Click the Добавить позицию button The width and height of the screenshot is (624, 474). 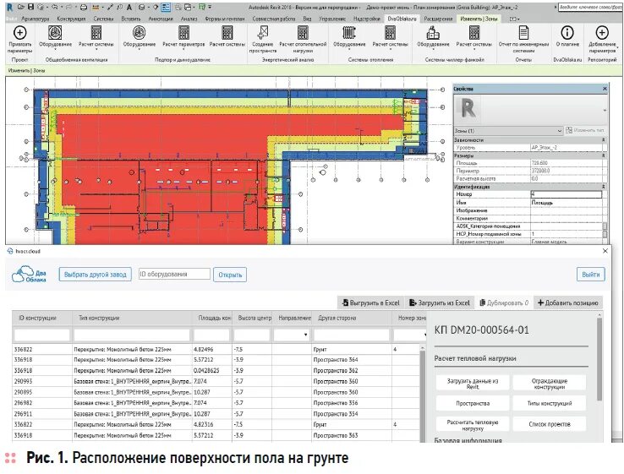tap(567, 302)
